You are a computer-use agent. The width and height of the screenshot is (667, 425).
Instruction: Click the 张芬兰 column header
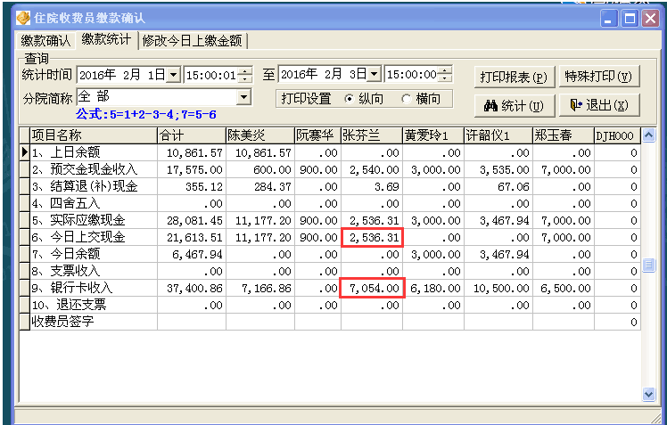coord(372,135)
